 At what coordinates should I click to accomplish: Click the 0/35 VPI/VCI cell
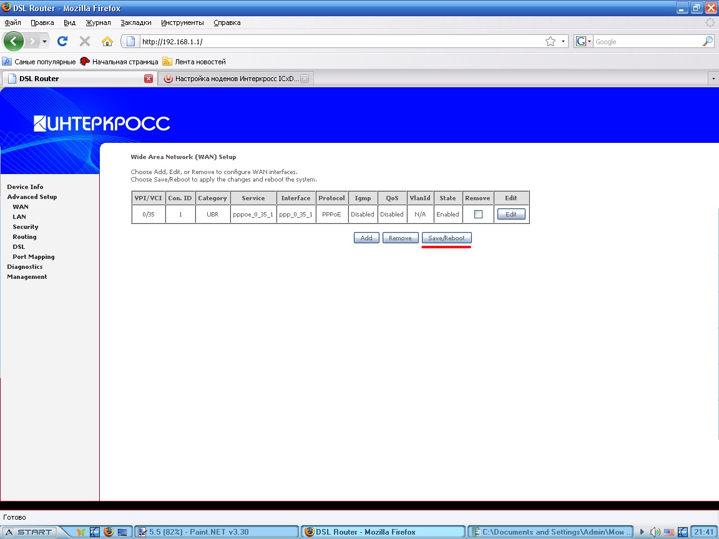click(149, 214)
